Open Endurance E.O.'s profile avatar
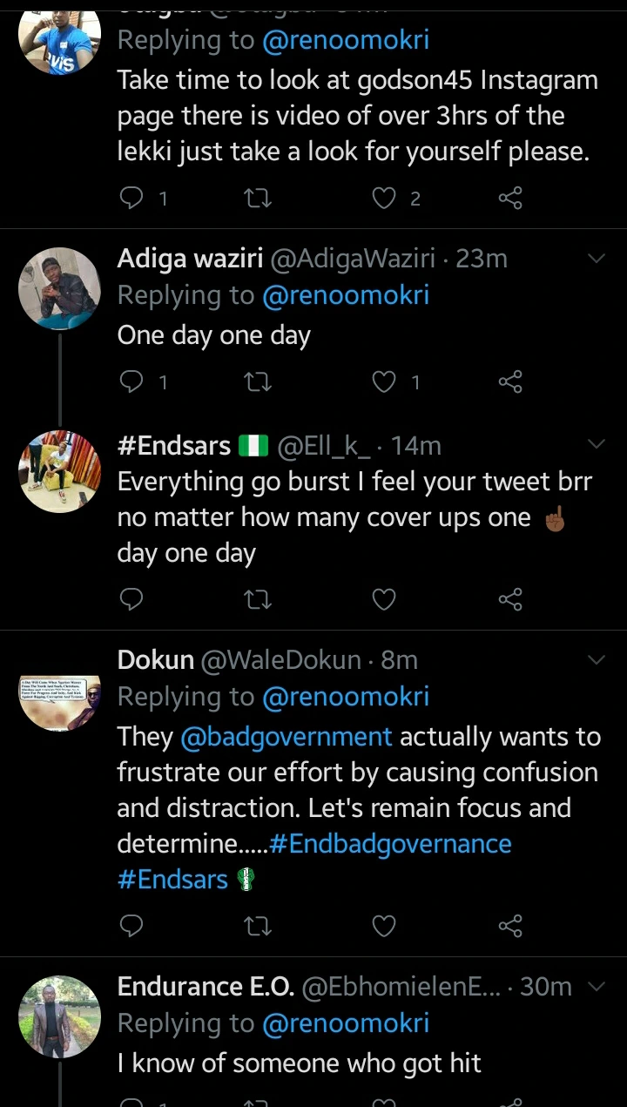 tap(59, 1016)
